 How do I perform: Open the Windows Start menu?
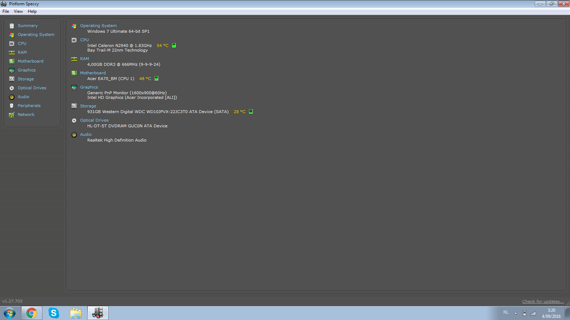point(10,313)
